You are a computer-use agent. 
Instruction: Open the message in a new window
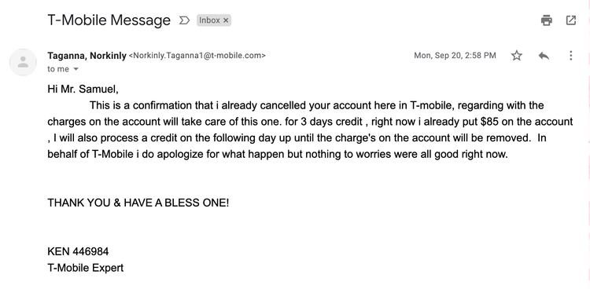tap(571, 20)
